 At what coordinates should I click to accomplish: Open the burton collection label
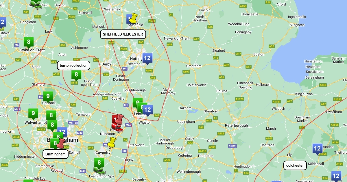pos(73,65)
